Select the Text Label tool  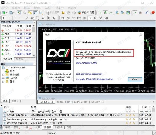pos(48,18)
